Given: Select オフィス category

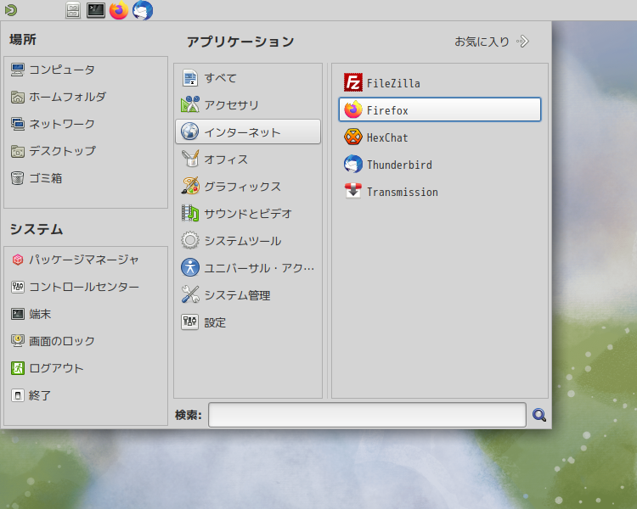Looking at the screenshot, I should [x=248, y=159].
